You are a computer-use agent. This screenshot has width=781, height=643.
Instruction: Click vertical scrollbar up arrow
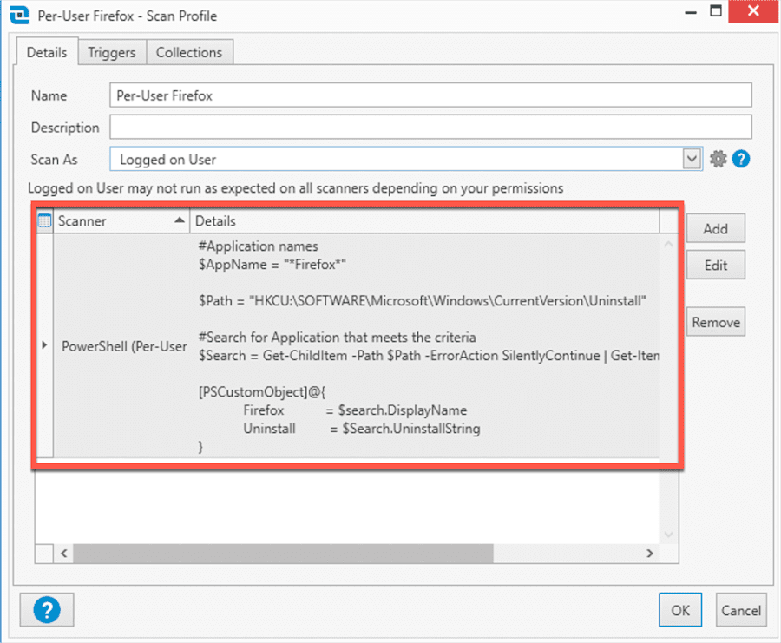point(668,244)
